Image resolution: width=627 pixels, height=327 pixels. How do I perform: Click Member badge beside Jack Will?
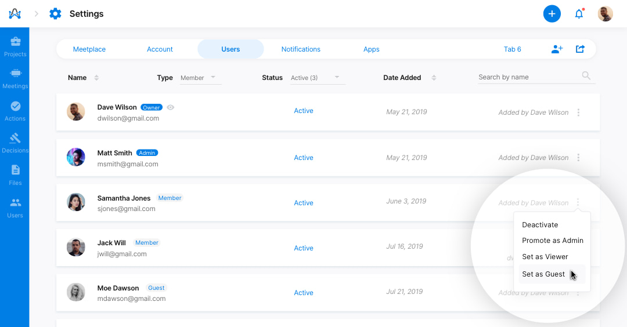coord(147,243)
